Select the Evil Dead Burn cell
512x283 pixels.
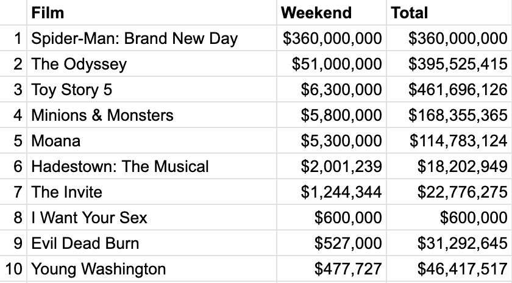[152, 243]
